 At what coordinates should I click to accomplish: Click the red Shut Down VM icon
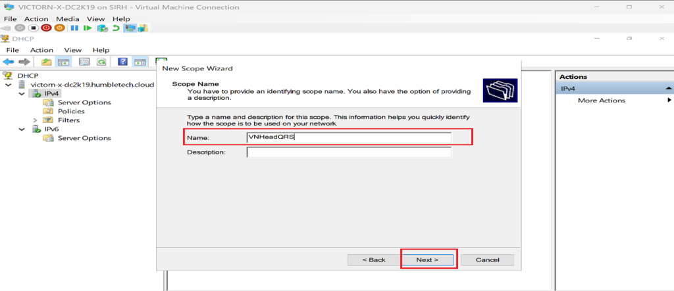pyautogui.click(x=46, y=28)
